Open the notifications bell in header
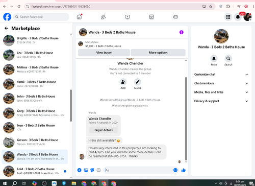 click(238, 17)
